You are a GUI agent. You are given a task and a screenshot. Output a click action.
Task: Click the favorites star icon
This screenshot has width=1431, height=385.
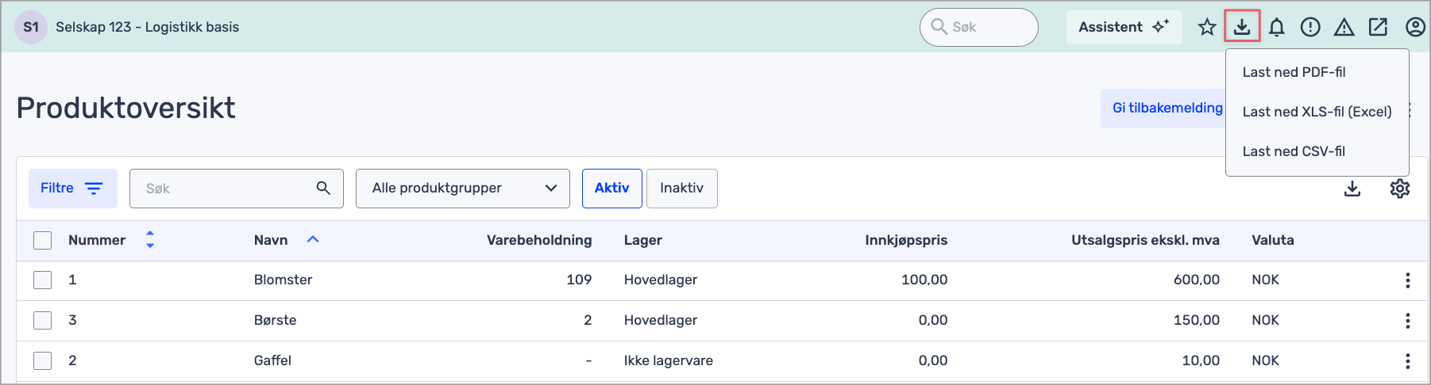1207,27
